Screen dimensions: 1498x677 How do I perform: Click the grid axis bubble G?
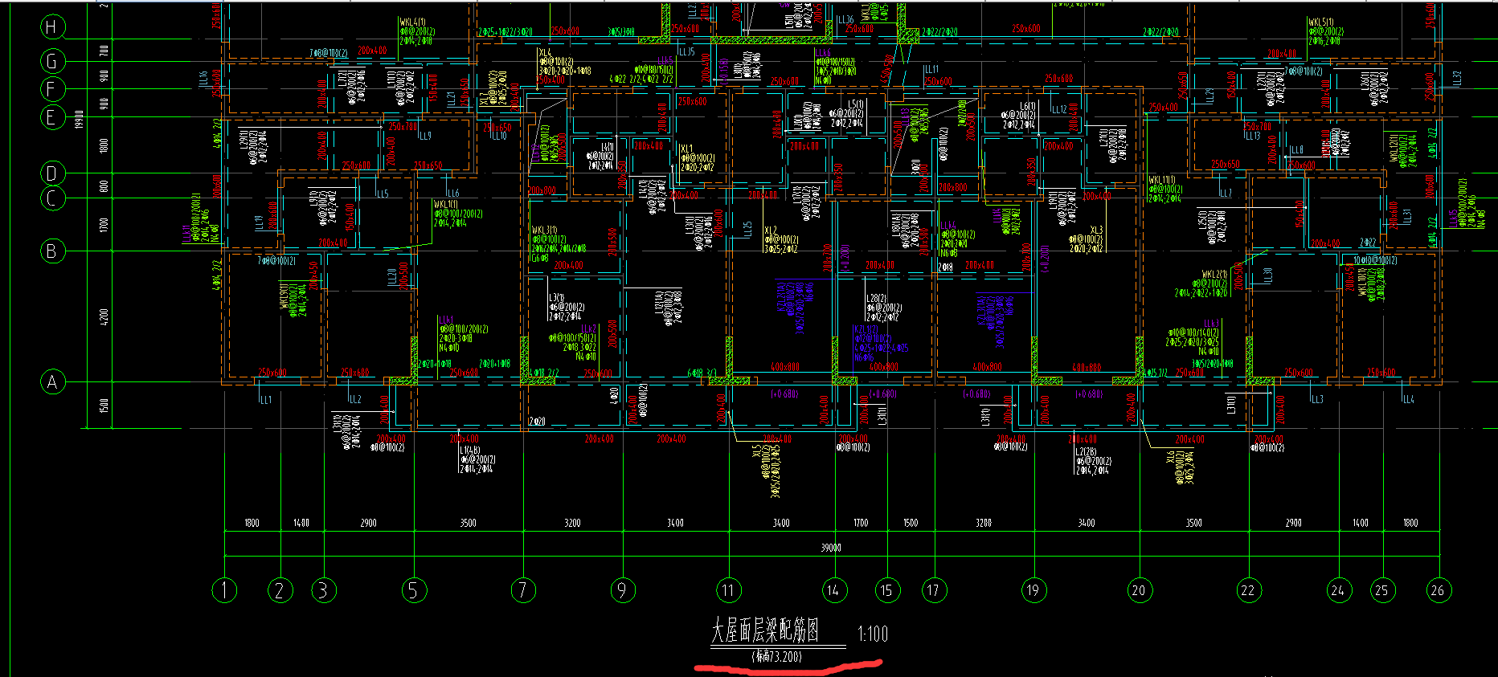[52, 61]
